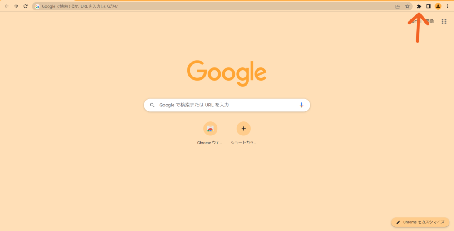Start voice search with microphone
The image size is (454, 231).
pos(301,105)
